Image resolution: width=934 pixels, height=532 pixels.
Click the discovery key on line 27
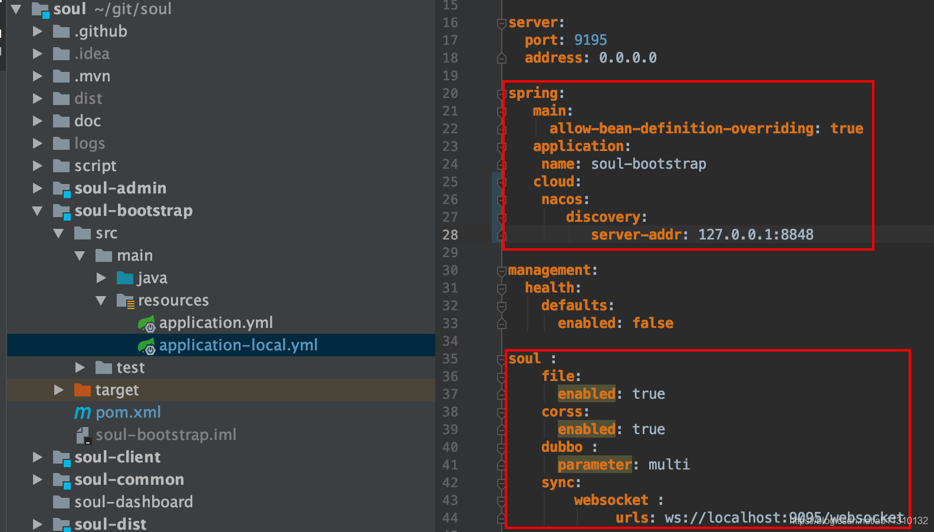click(603, 217)
